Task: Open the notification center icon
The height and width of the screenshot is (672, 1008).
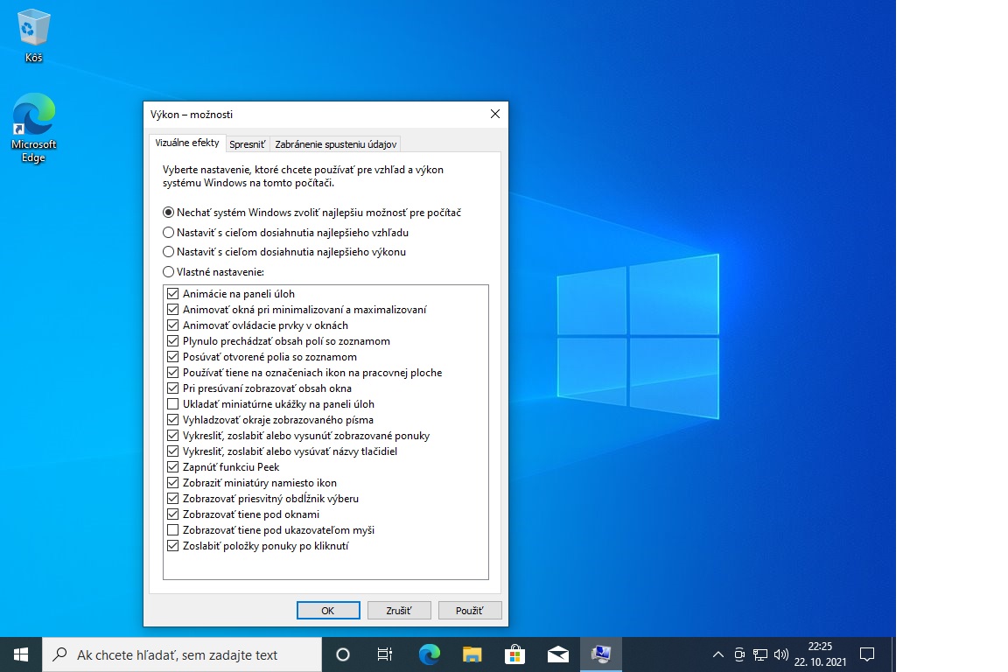Action: 867,654
